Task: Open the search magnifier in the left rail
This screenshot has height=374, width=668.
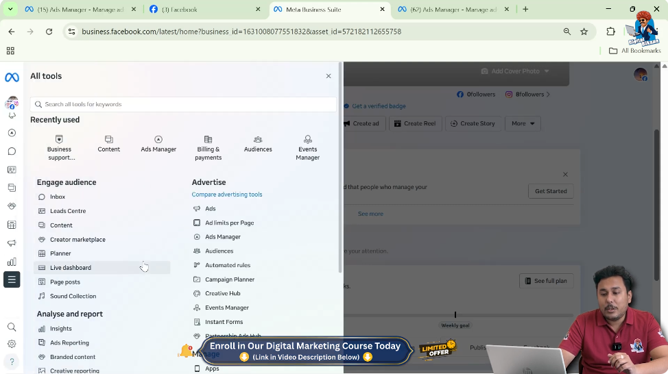Action: [x=12, y=327]
